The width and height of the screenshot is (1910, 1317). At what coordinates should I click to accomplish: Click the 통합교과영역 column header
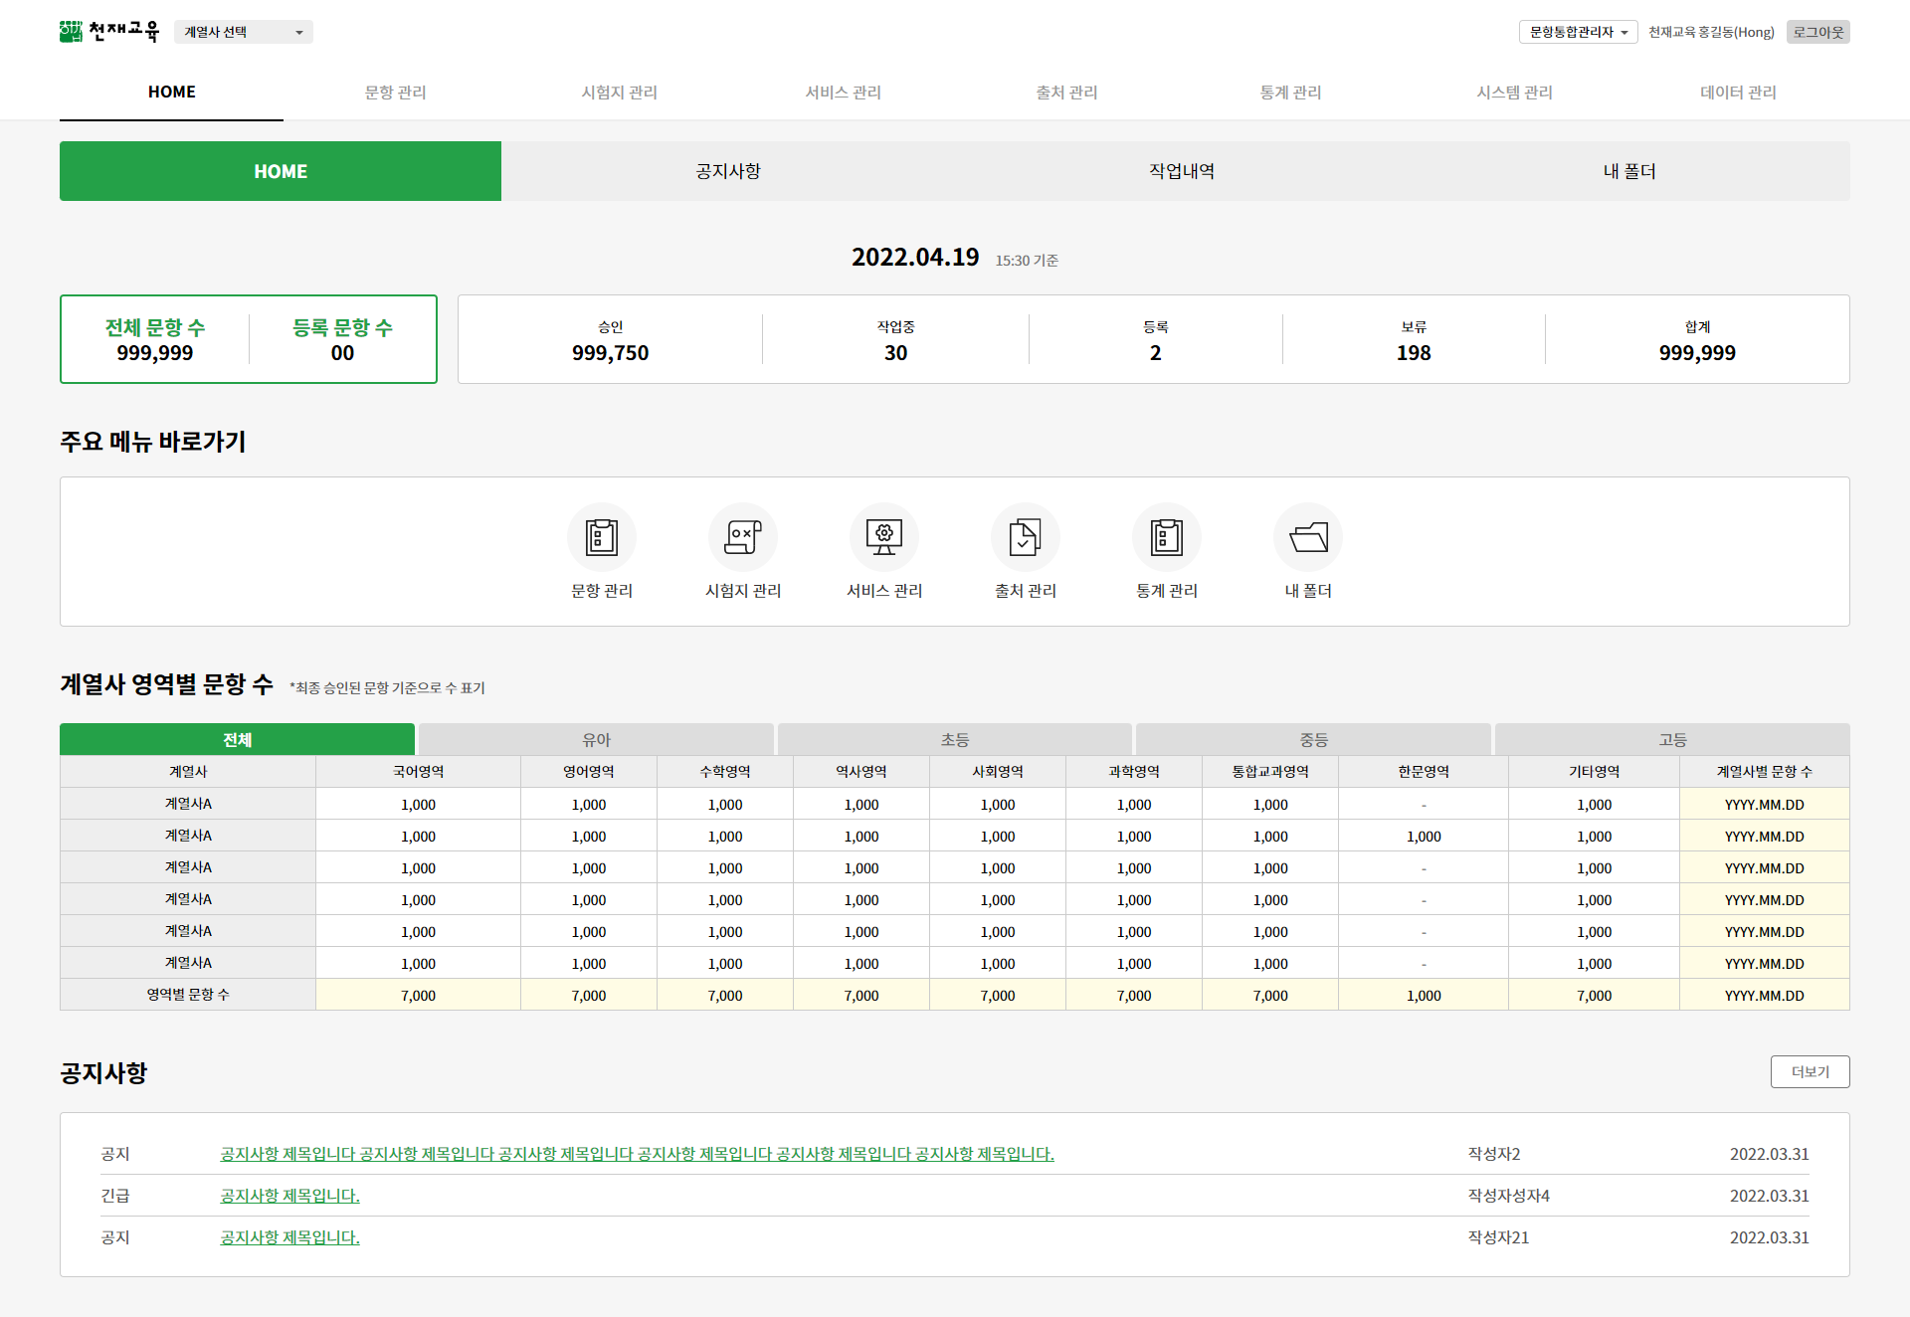click(x=1270, y=771)
